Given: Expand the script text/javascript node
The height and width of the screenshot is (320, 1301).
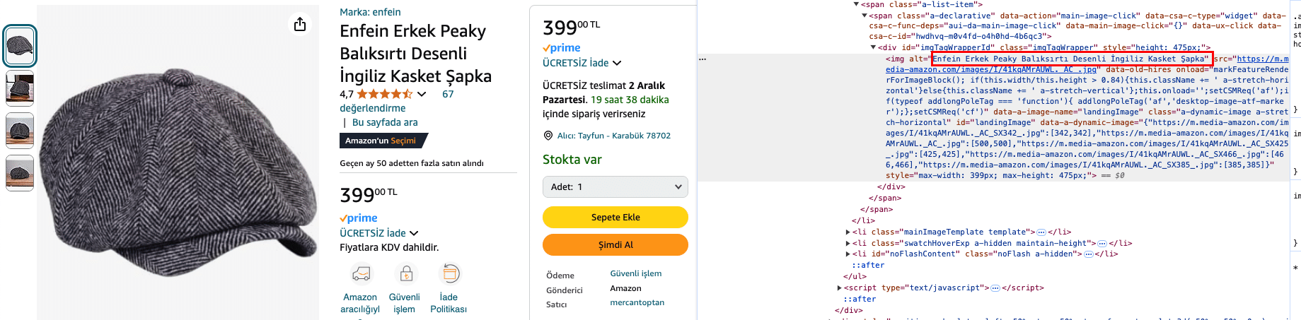Looking at the screenshot, I should (840, 288).
